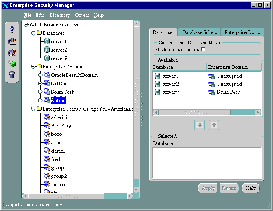Viewport: 273px width, 211px height.
Task: Click the server1 database icon in tree
Action: (47, 42)
